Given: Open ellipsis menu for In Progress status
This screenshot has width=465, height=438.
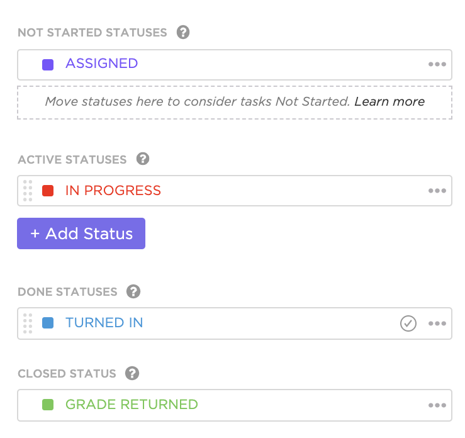Looking at the screenshot, I should (437, 191).
